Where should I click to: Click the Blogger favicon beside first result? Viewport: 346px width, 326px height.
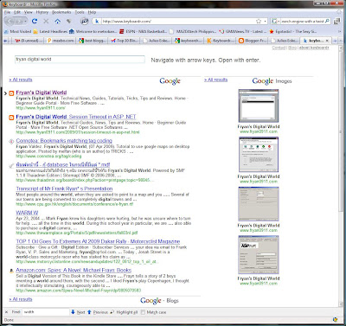tap(11, 93)
